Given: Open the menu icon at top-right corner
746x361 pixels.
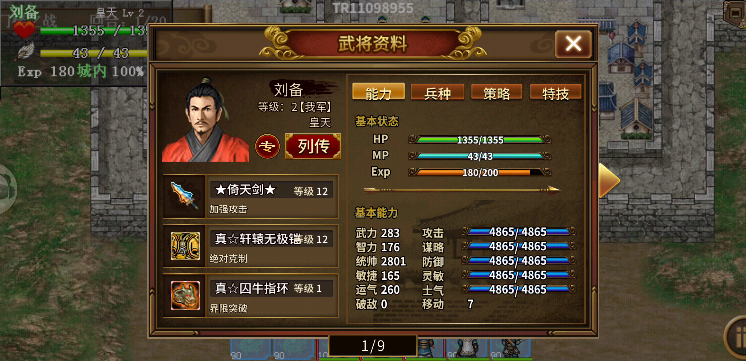Looking at the screenshot, I should (x=735, y=13).
